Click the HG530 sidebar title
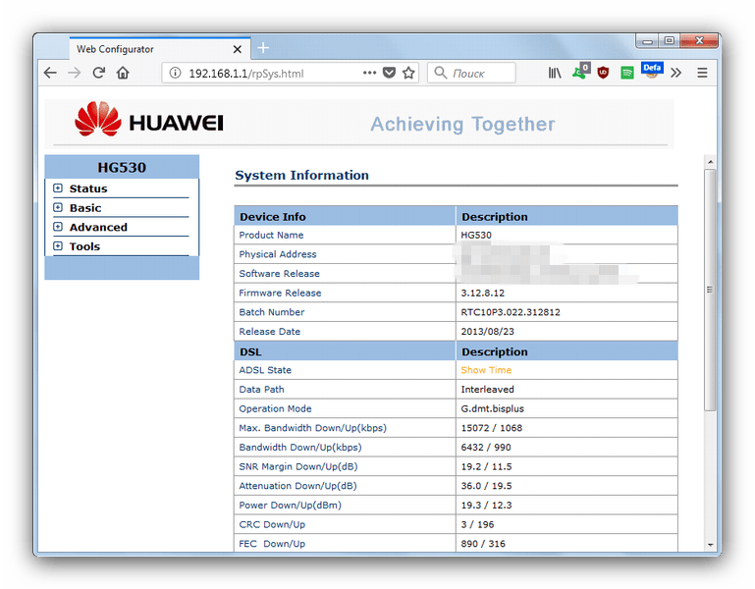The image size is (755, 589). pyautogui.click(x=122, y=167)
